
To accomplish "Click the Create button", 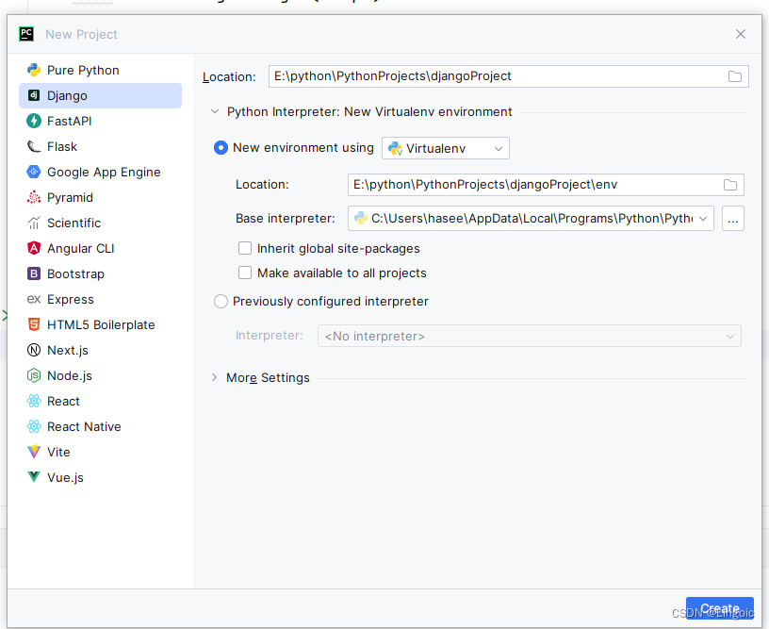I will pyautogui.click(x=719, y=608).
